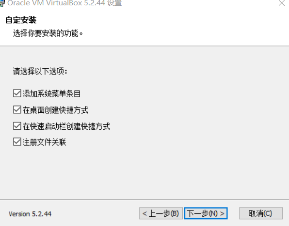This screenshot has width=289, height=226.
Task: Untick the 注册文件关联 checkbox
Action: [17, 142]
